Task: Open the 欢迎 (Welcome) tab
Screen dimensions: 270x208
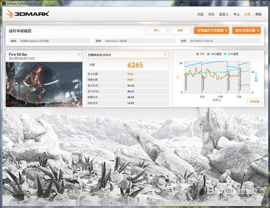Action: 200,14
